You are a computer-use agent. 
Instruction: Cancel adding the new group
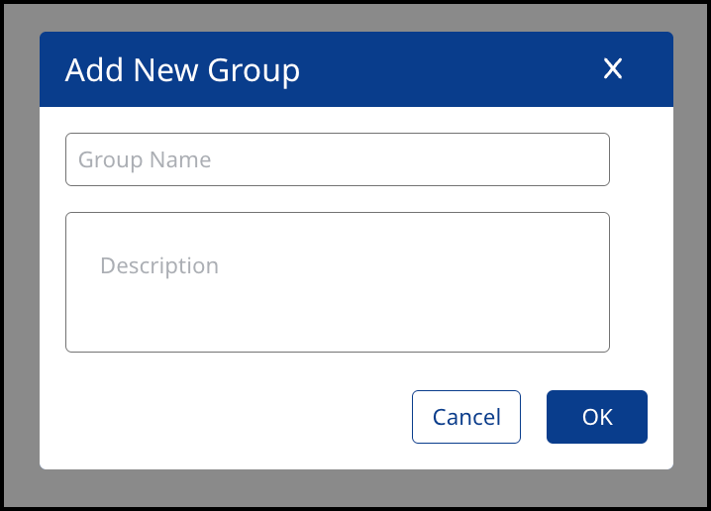pos(466,417)
